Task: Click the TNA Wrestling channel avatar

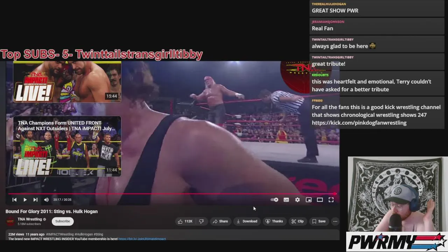Action: pyautogui.click(x=10, y=221)
